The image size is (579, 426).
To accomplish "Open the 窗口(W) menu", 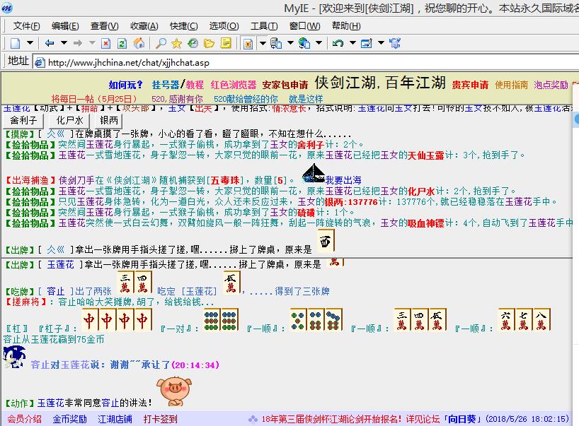I will point(304,26).
